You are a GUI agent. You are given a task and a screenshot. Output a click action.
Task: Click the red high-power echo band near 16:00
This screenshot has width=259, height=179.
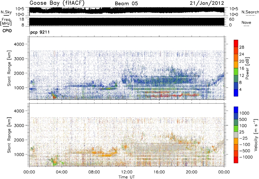(172, 95)
